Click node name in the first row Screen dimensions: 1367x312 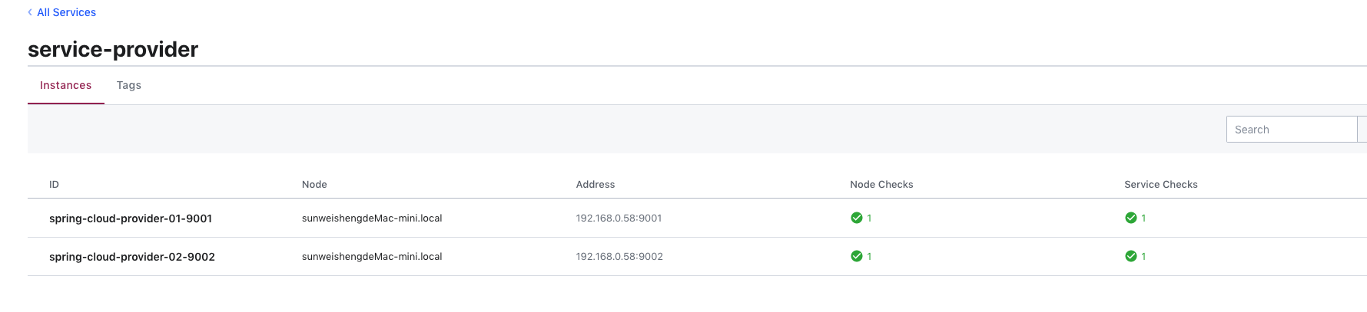tap(372, 218)
